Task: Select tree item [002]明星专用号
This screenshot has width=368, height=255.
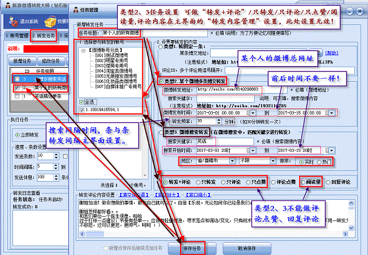Action: [x=112, y=60]
